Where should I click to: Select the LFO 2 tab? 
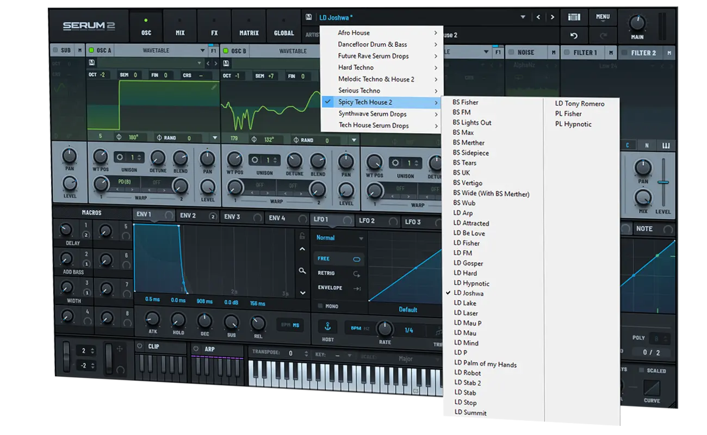(x=377, y=221)
